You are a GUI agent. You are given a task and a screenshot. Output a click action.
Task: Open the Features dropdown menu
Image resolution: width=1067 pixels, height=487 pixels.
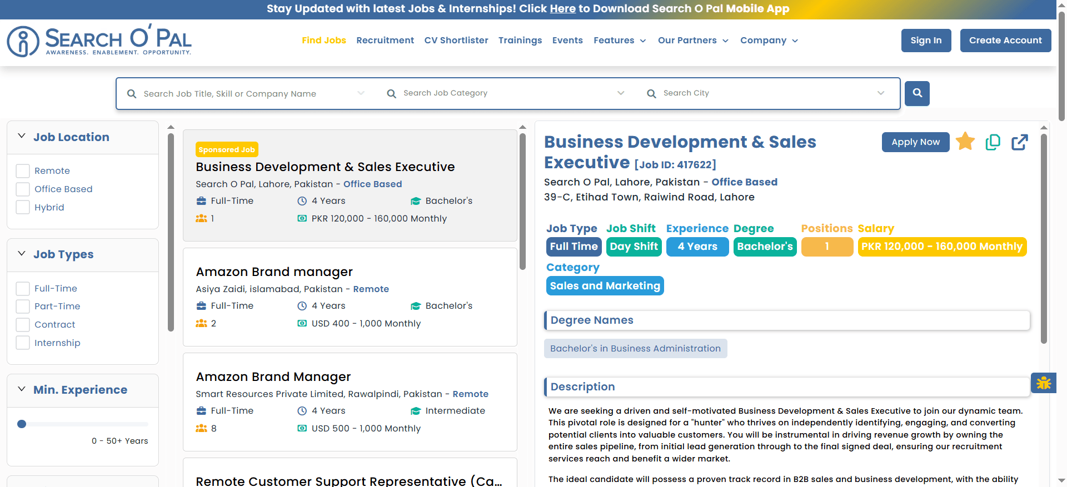(620, 41)
